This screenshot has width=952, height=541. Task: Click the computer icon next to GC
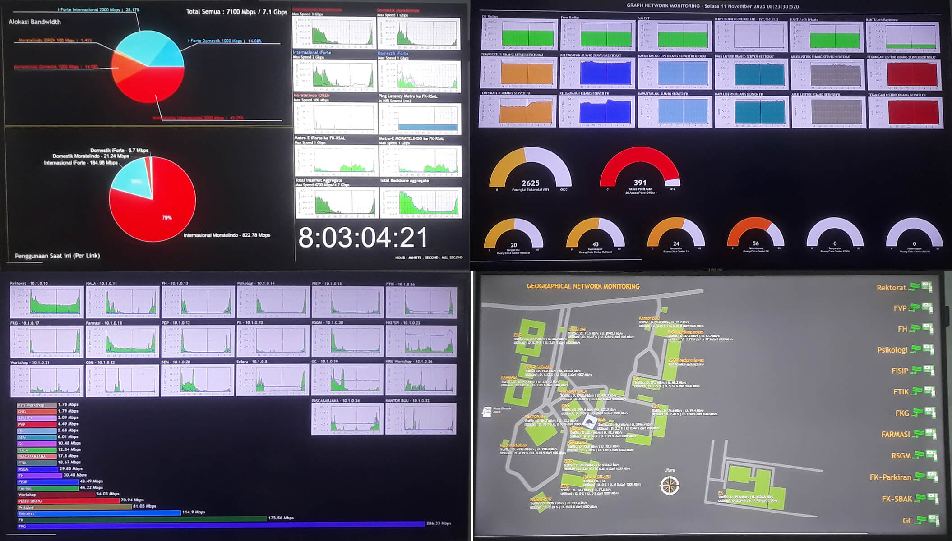(933, 520)
